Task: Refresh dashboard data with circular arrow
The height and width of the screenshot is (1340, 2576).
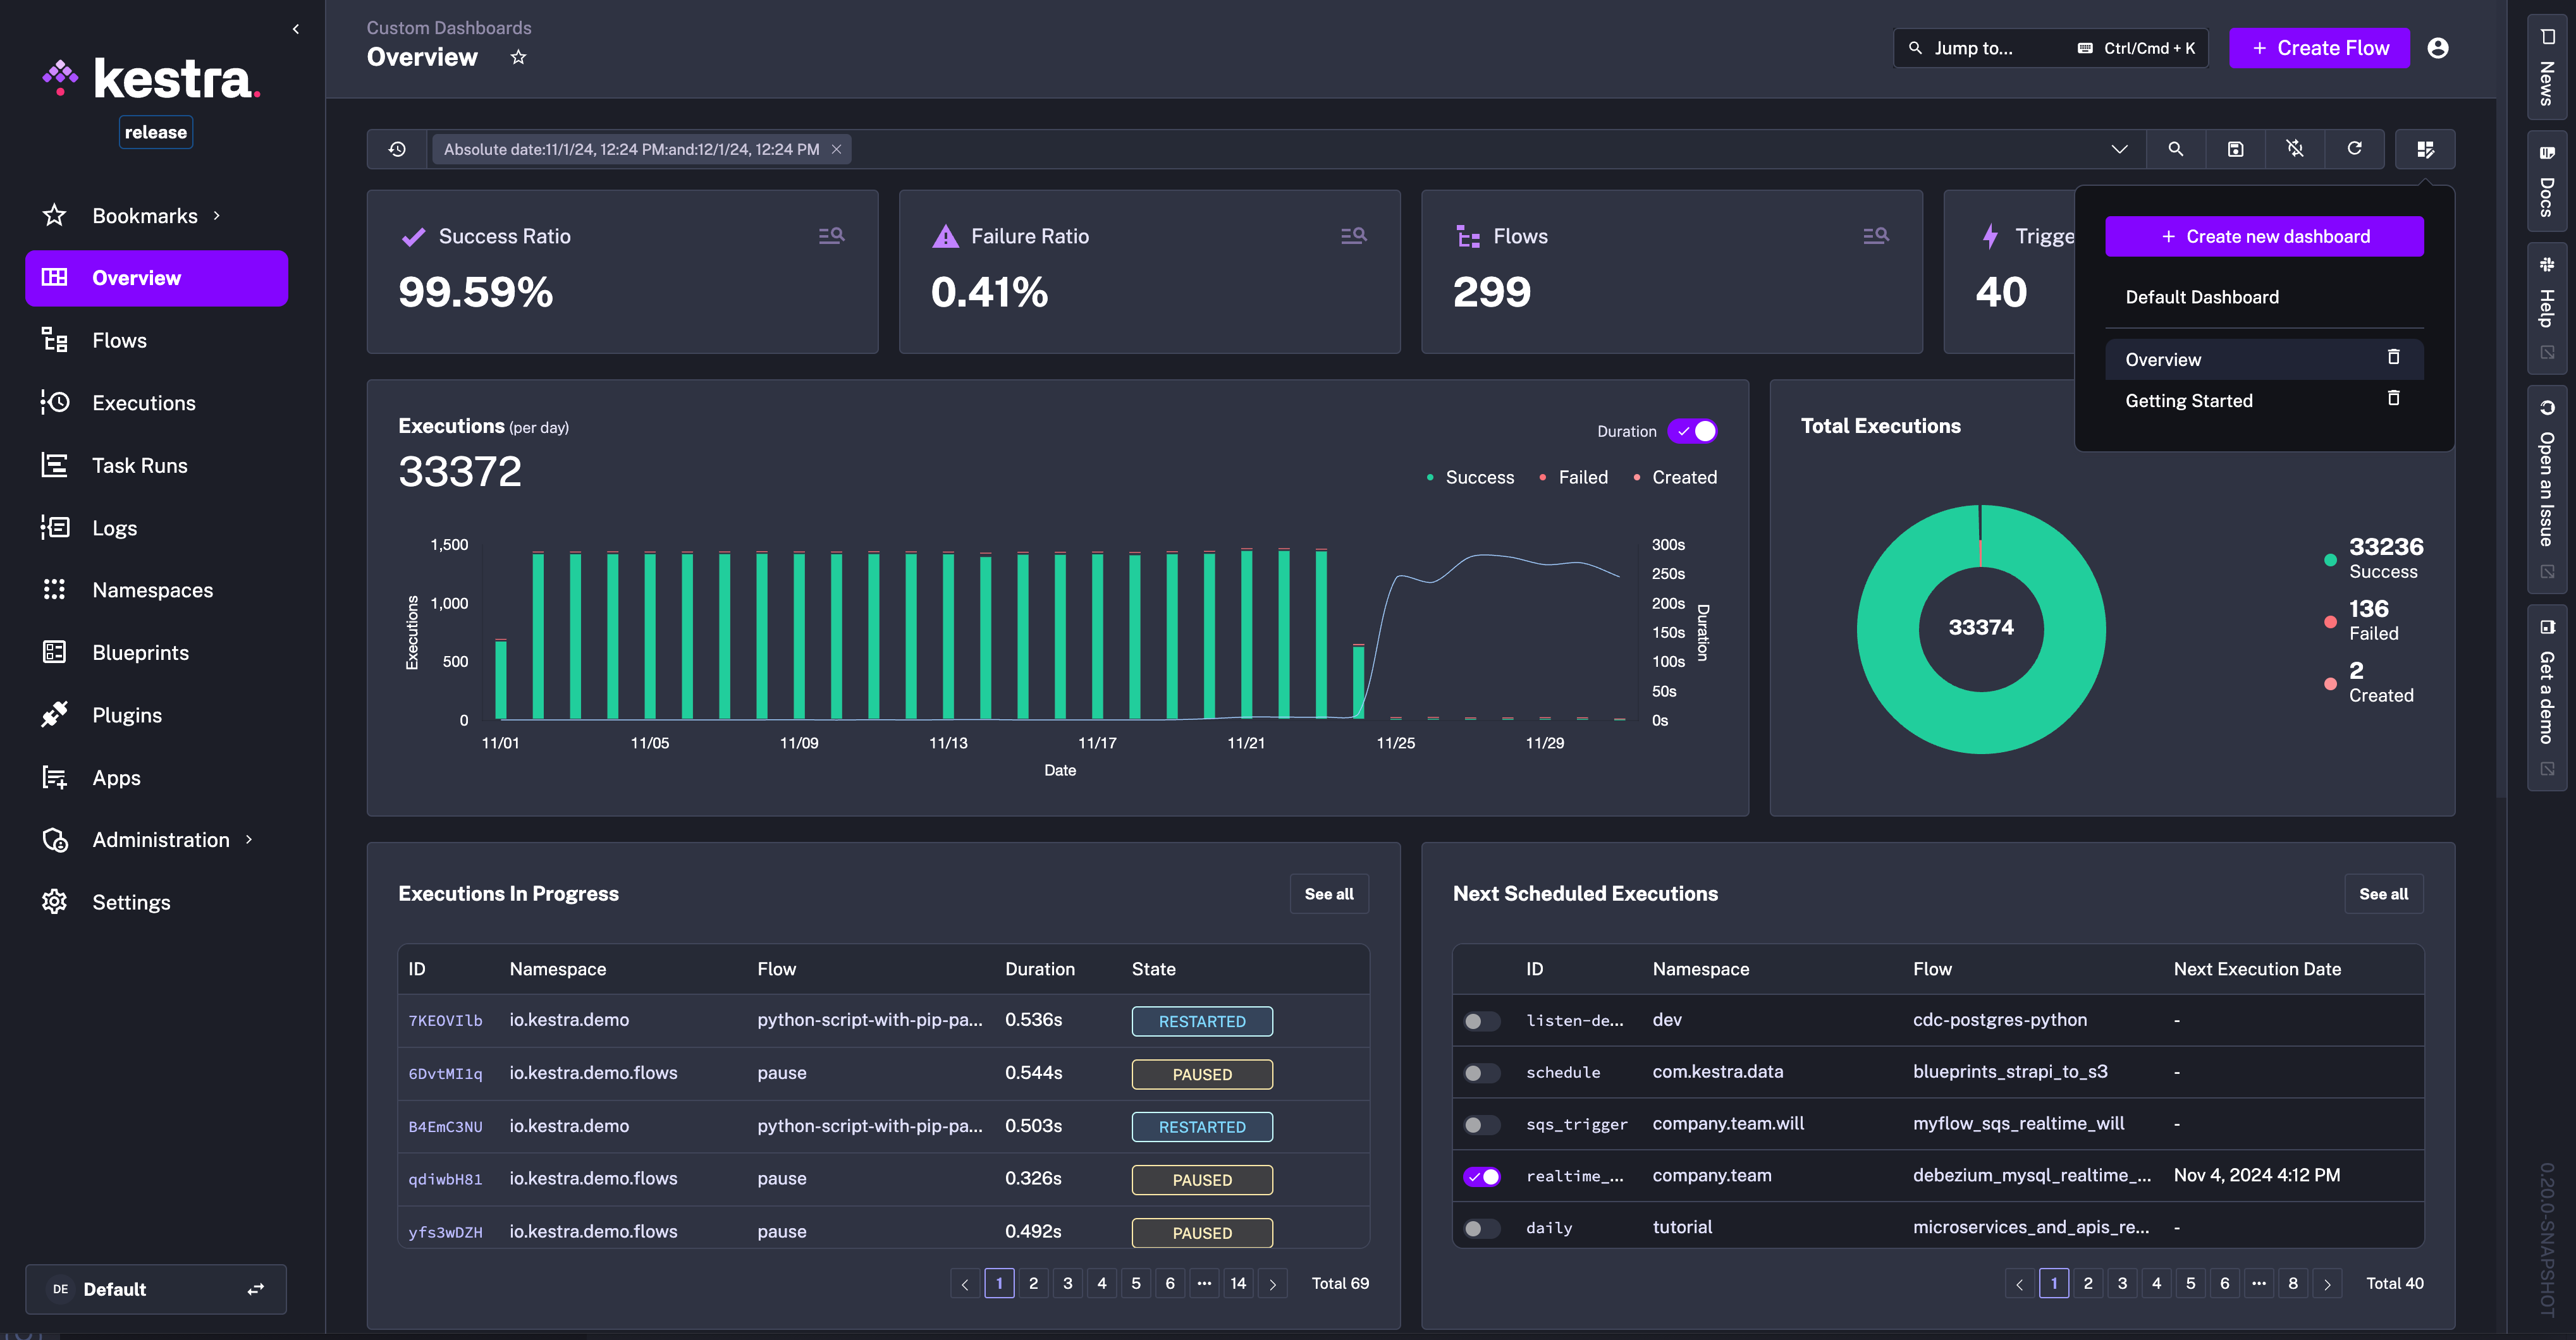Action: pyautogui.click(x=2355, y=149)
